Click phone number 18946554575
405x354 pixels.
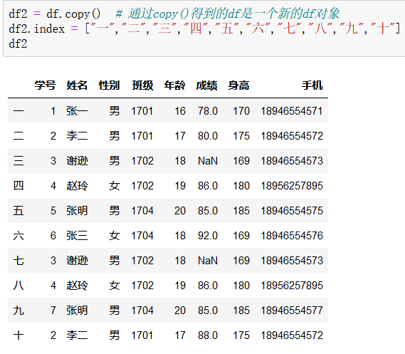(x=292, y=211)
